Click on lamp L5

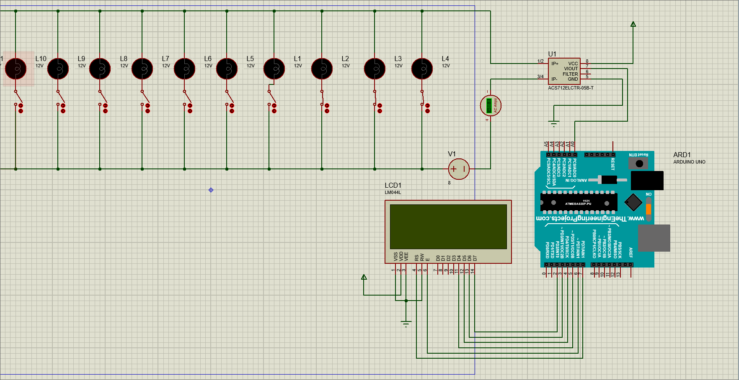[x=227, y=69]
